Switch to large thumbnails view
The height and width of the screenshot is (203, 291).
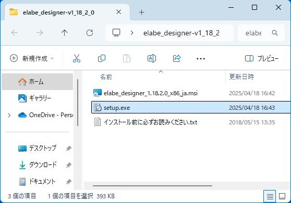(x=282, y=196)
